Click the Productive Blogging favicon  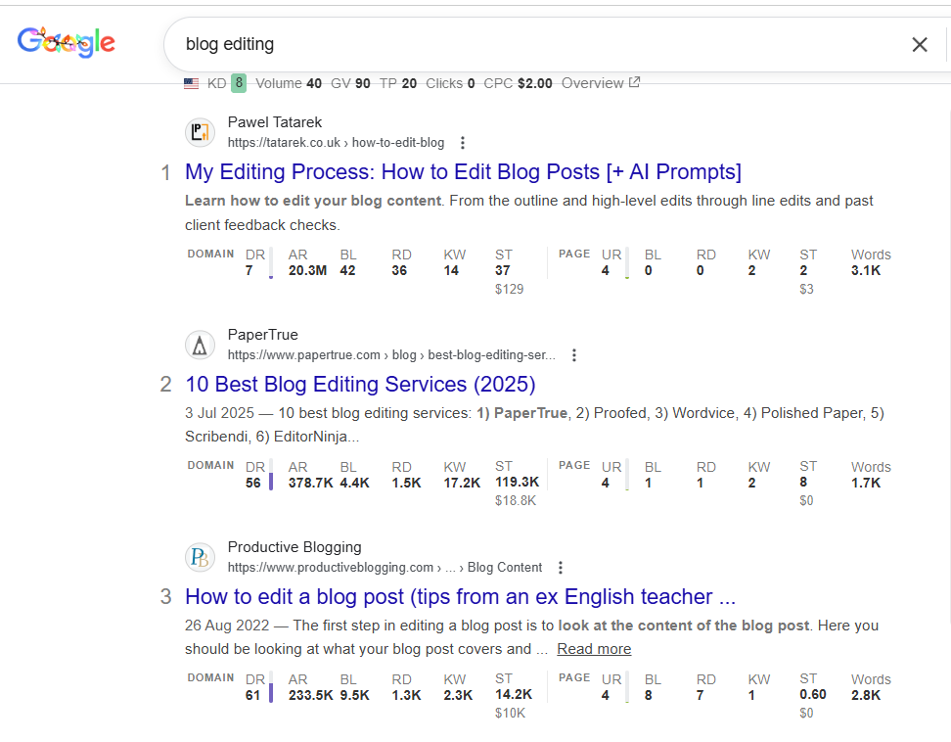[x=201, y=557]
